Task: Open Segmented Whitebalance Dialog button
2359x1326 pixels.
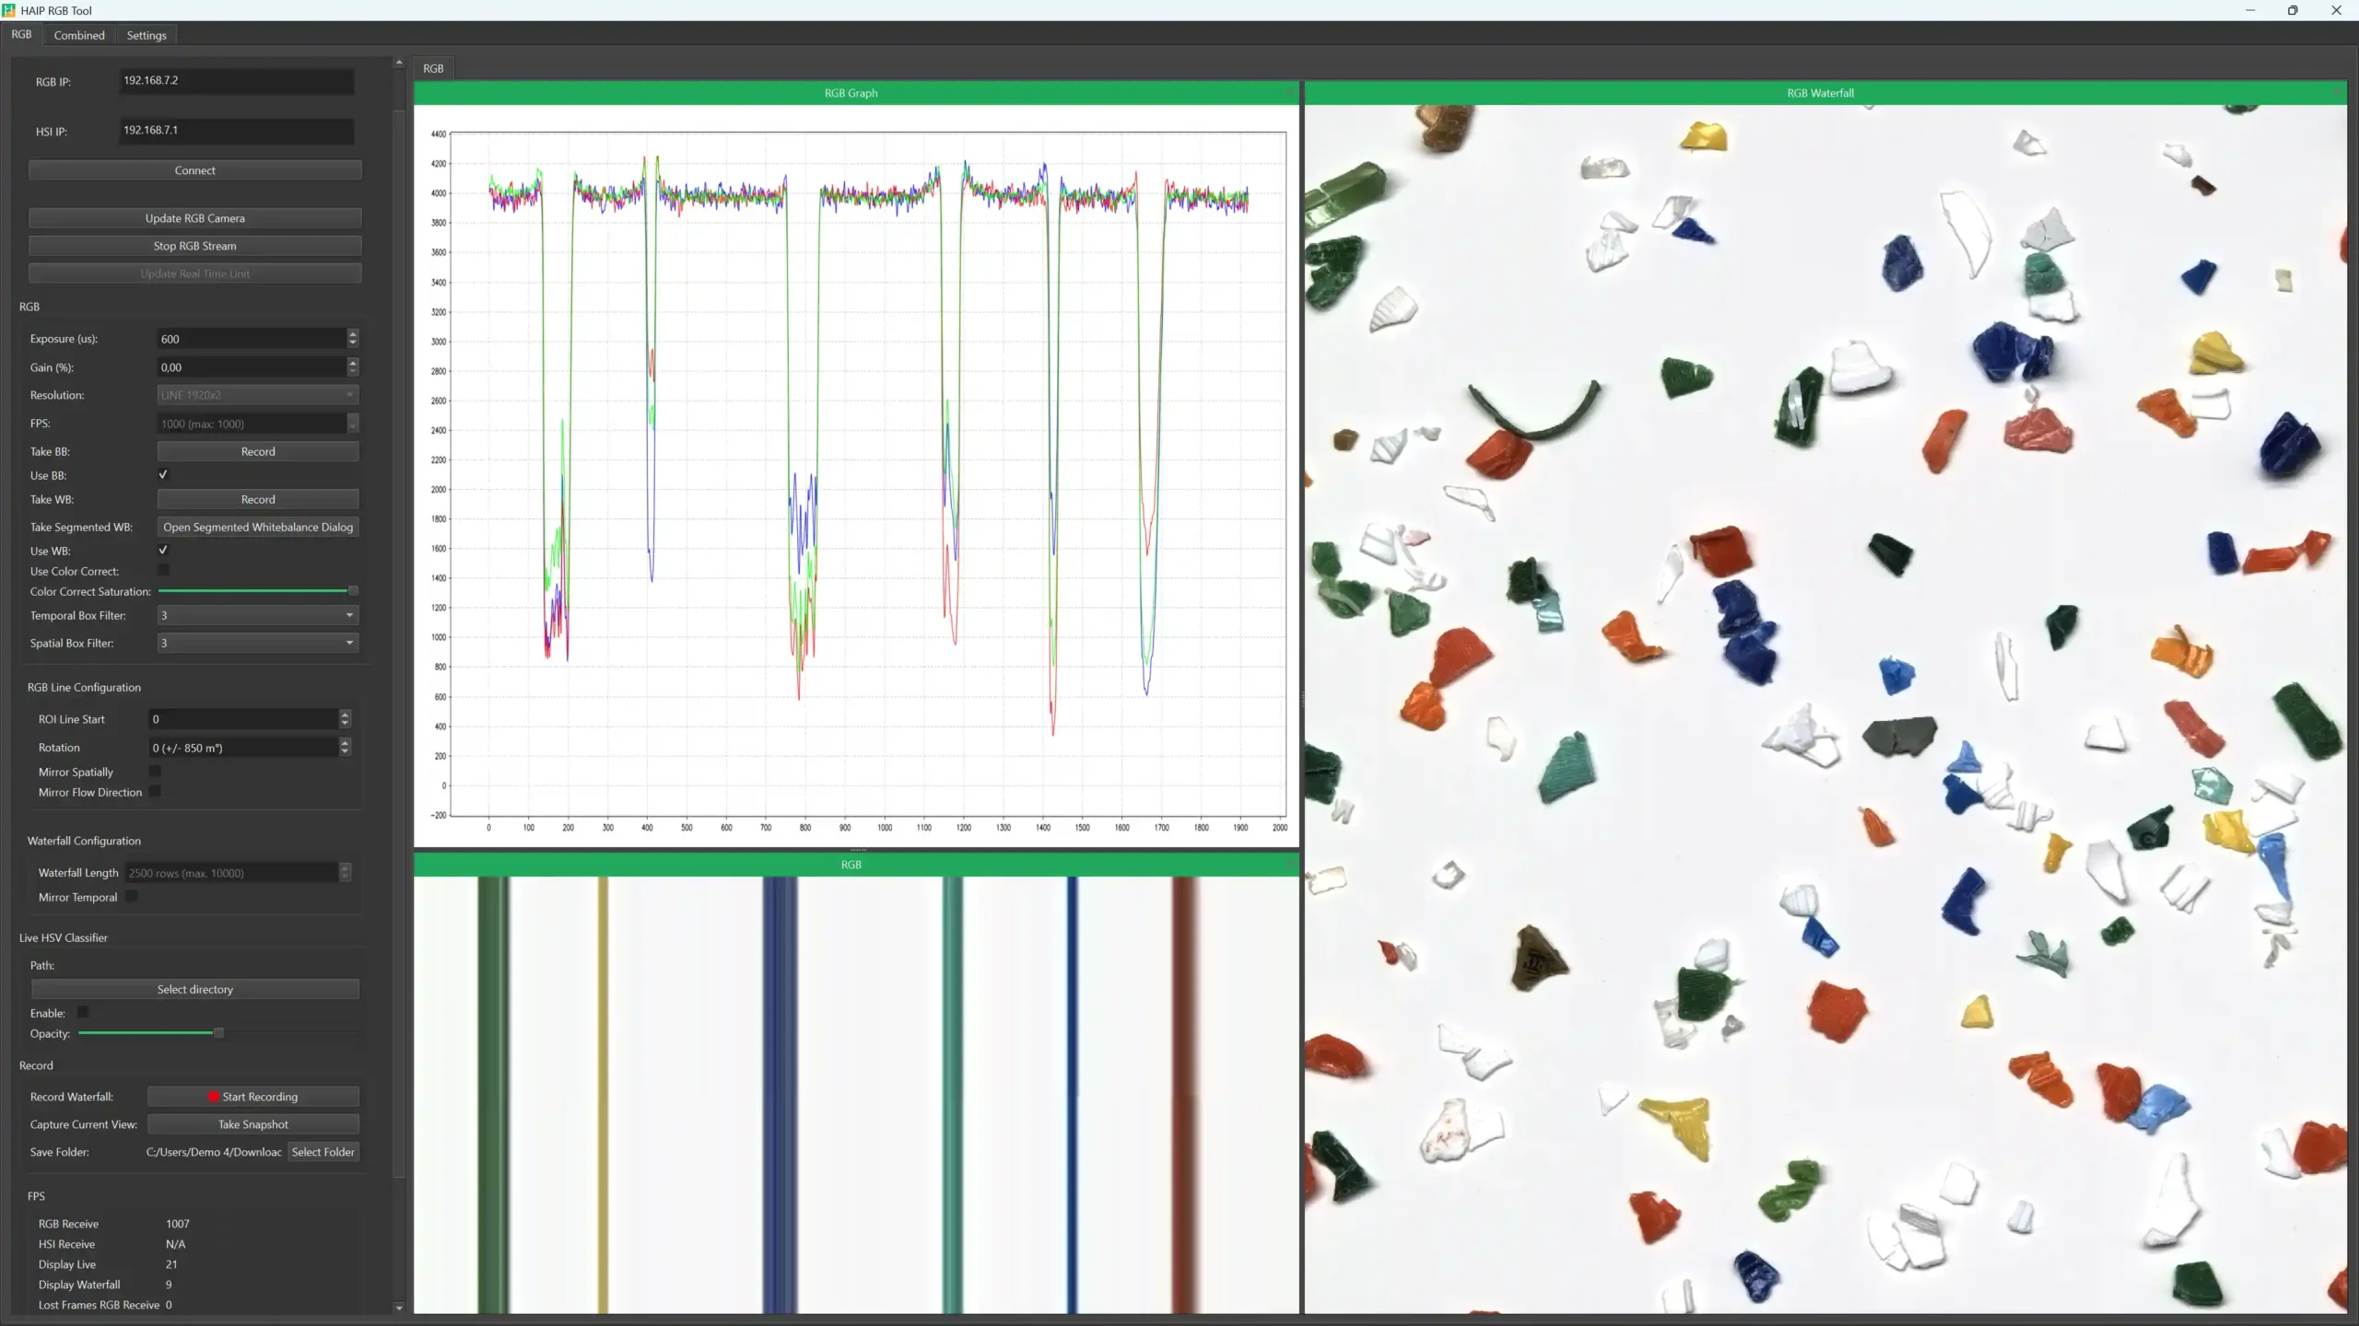Action: coord(258,527)
